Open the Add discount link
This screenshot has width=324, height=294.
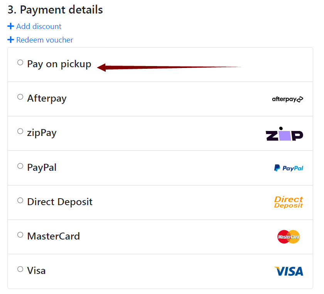(x=39, y=27)
